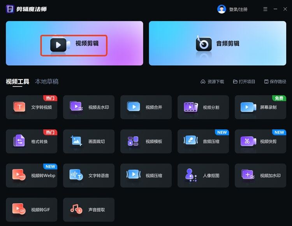Click the 人像抠图 label
The image size is (292, 226).
pos(211,176)
